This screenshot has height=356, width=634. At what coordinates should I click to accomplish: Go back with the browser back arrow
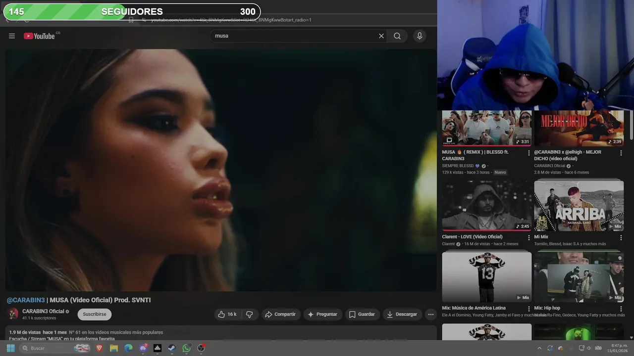coord(7,20)
